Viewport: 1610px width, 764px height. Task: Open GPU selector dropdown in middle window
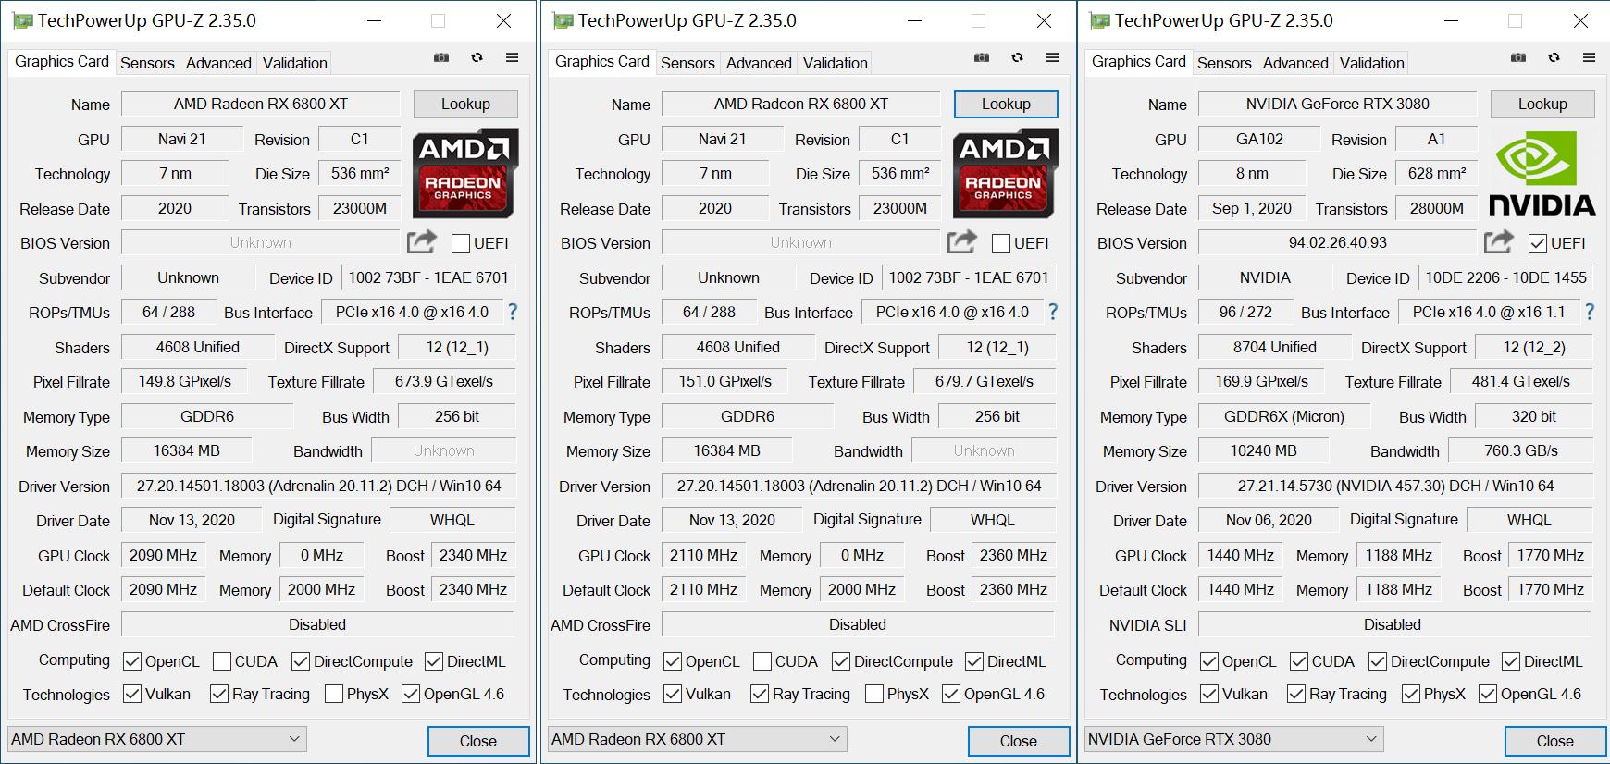coord(698,739)
